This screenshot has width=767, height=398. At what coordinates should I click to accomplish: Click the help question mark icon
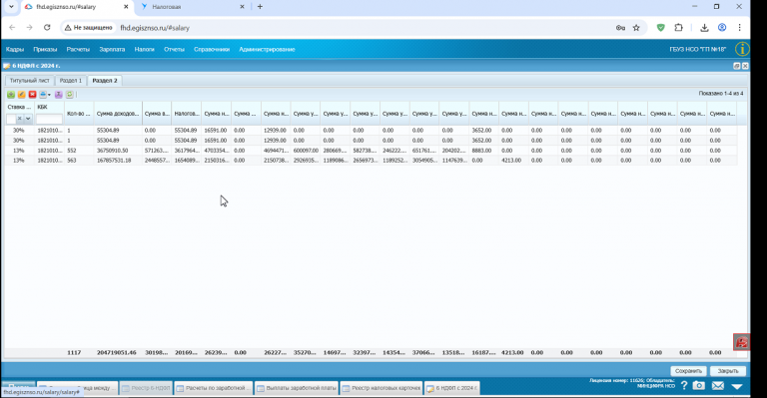tap(684, 386)
